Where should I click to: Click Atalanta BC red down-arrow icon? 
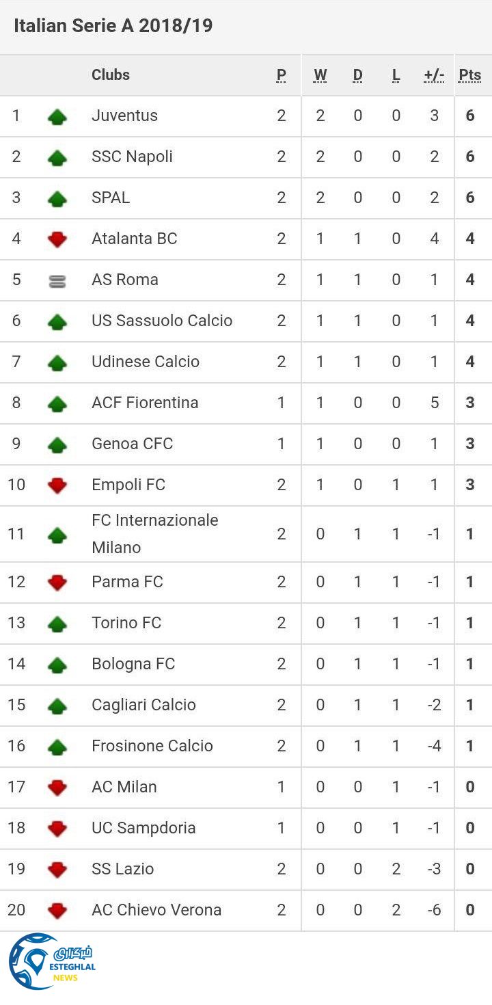(57, 239)
